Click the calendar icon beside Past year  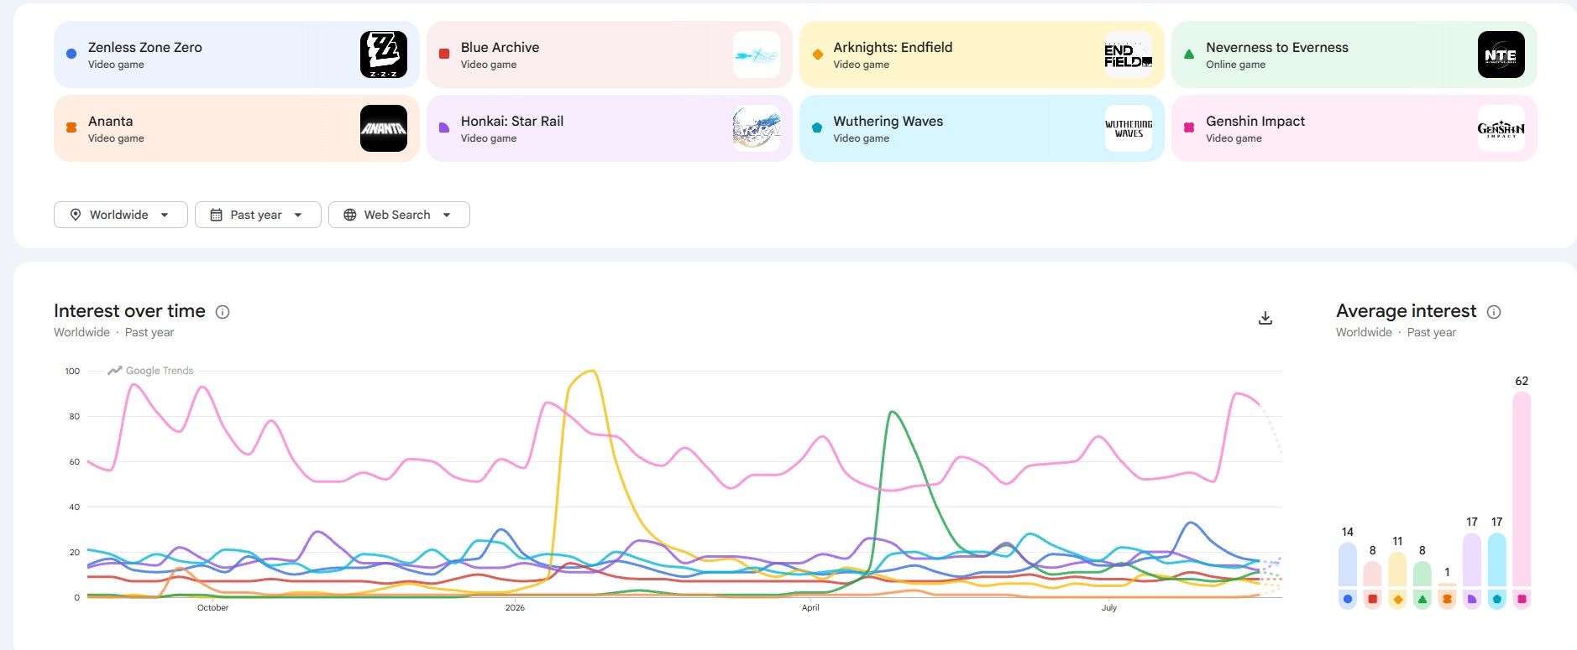[216, 215]
